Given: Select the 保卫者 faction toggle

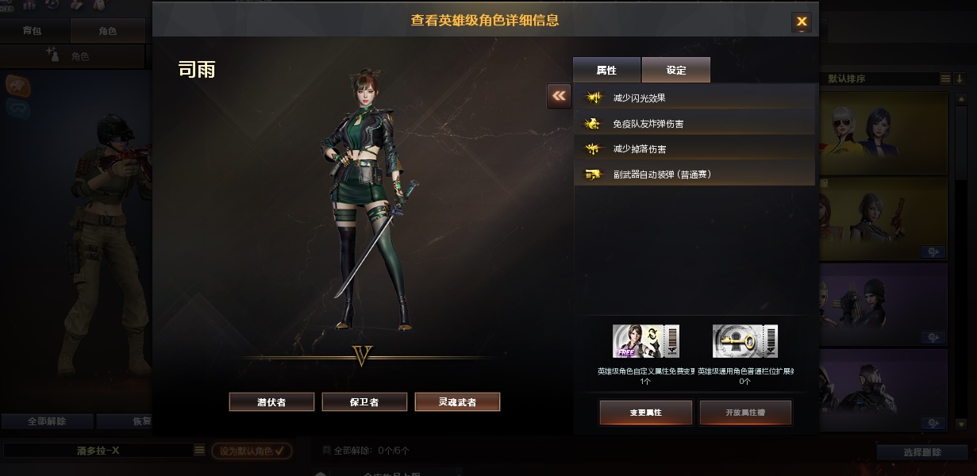Looking at the screenshot, I should pos(364,402).
